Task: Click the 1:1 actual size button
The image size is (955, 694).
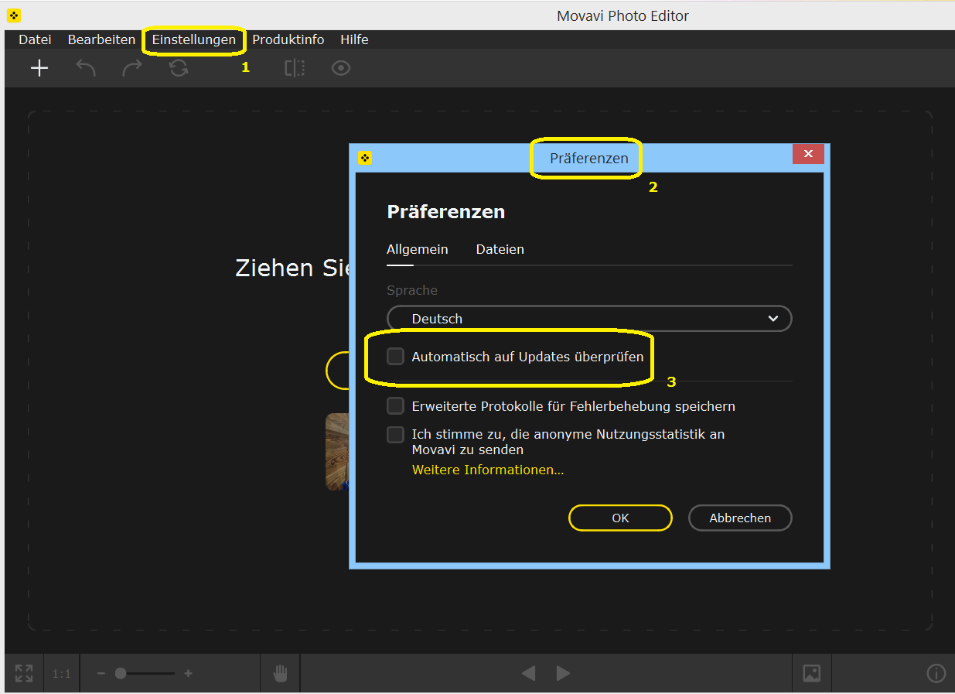Action: click(x=62, y=674)
